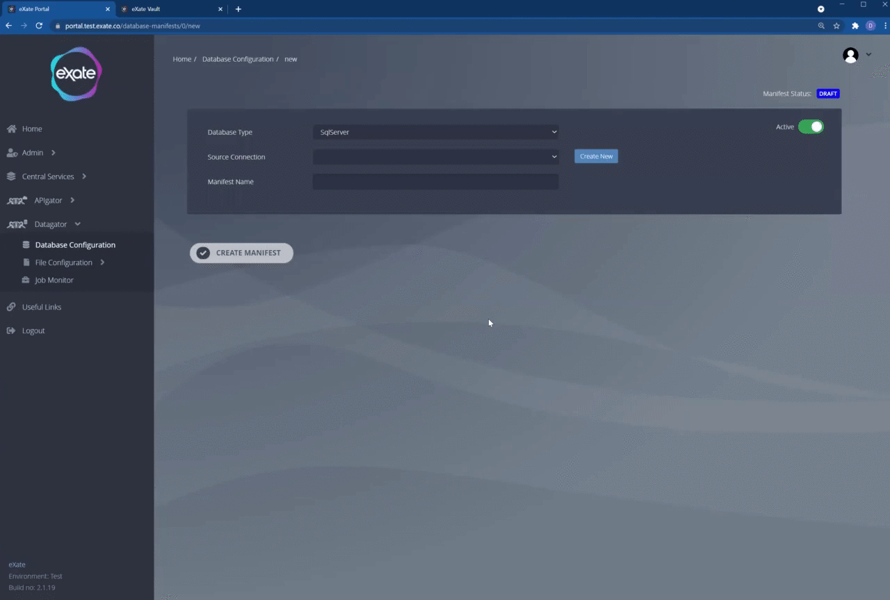The height and width of the screenshot is (600, 890).
Task: Select Useful Links in sidebar
Action: (x=42, y=307)
